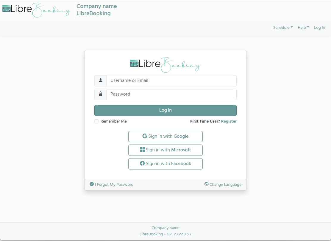Enable the Remember Me checkbox
Screen dimensions: 331x241
(x=96, y=121)
